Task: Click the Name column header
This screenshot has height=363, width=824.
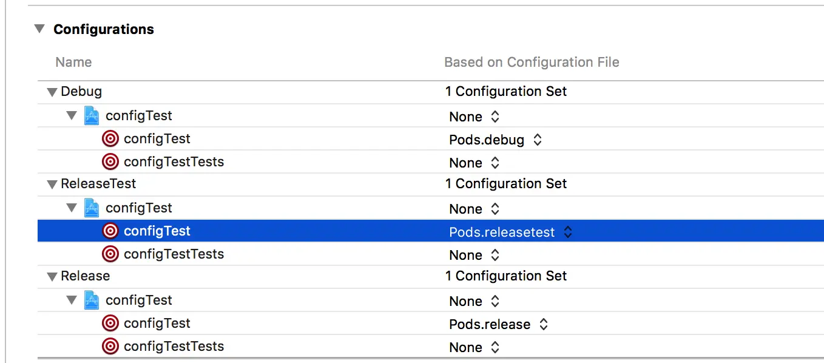Action: tap(73, 62)
